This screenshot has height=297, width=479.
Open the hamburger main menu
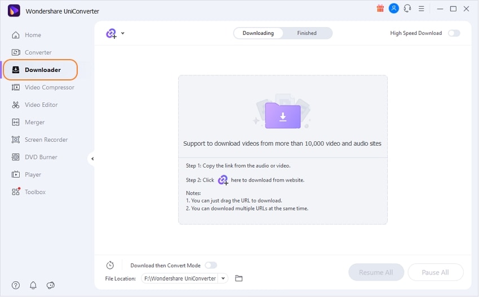tap(422, 8)
